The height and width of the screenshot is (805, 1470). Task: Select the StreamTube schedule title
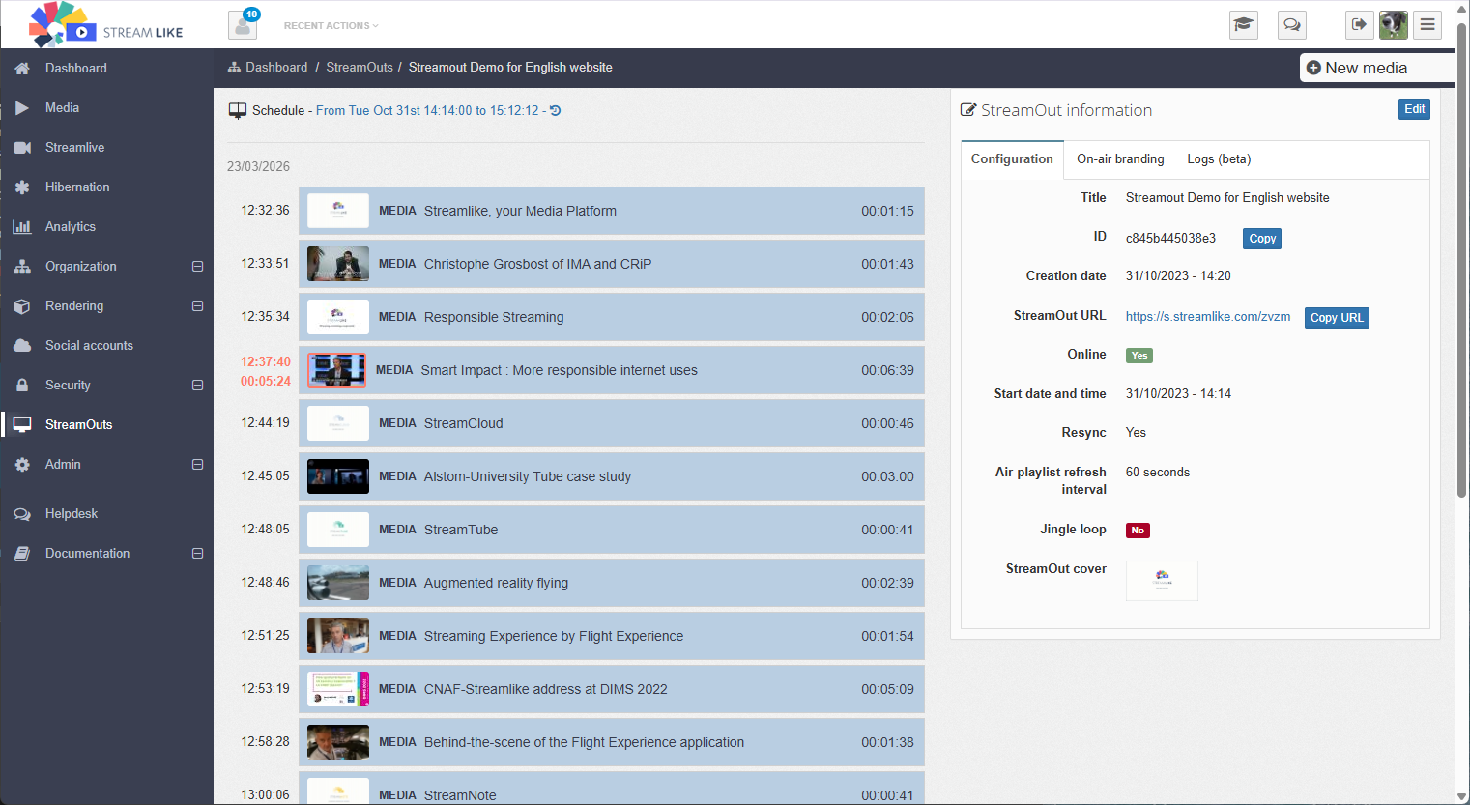click(461, 531)
